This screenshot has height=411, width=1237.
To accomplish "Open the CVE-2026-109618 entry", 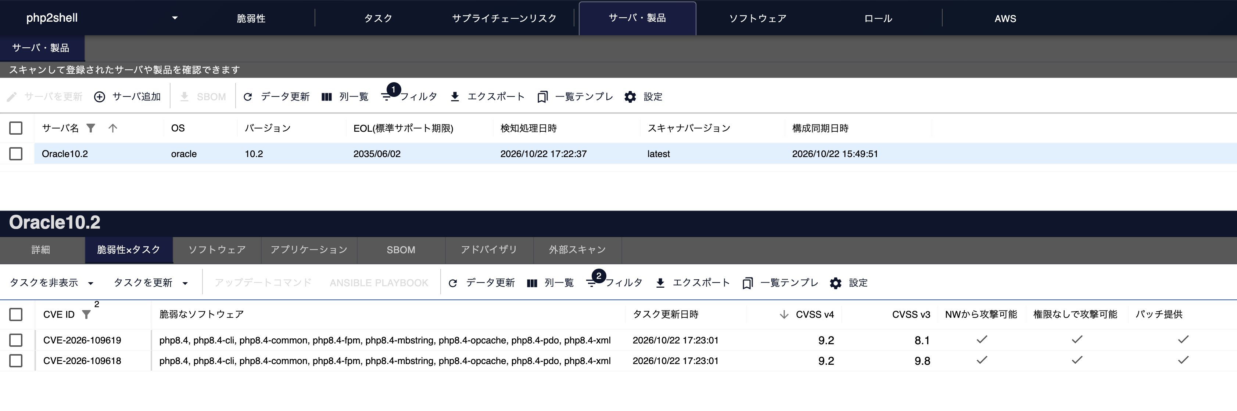I will [82, 361].
